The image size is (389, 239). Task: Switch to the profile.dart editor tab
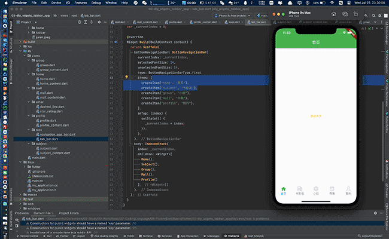[x=175, y=22]
